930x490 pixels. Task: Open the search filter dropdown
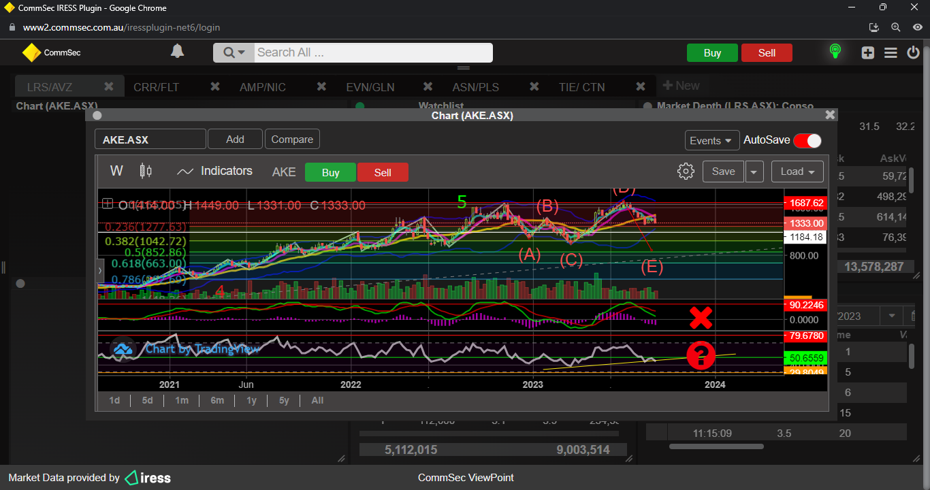tap(234, 53)
